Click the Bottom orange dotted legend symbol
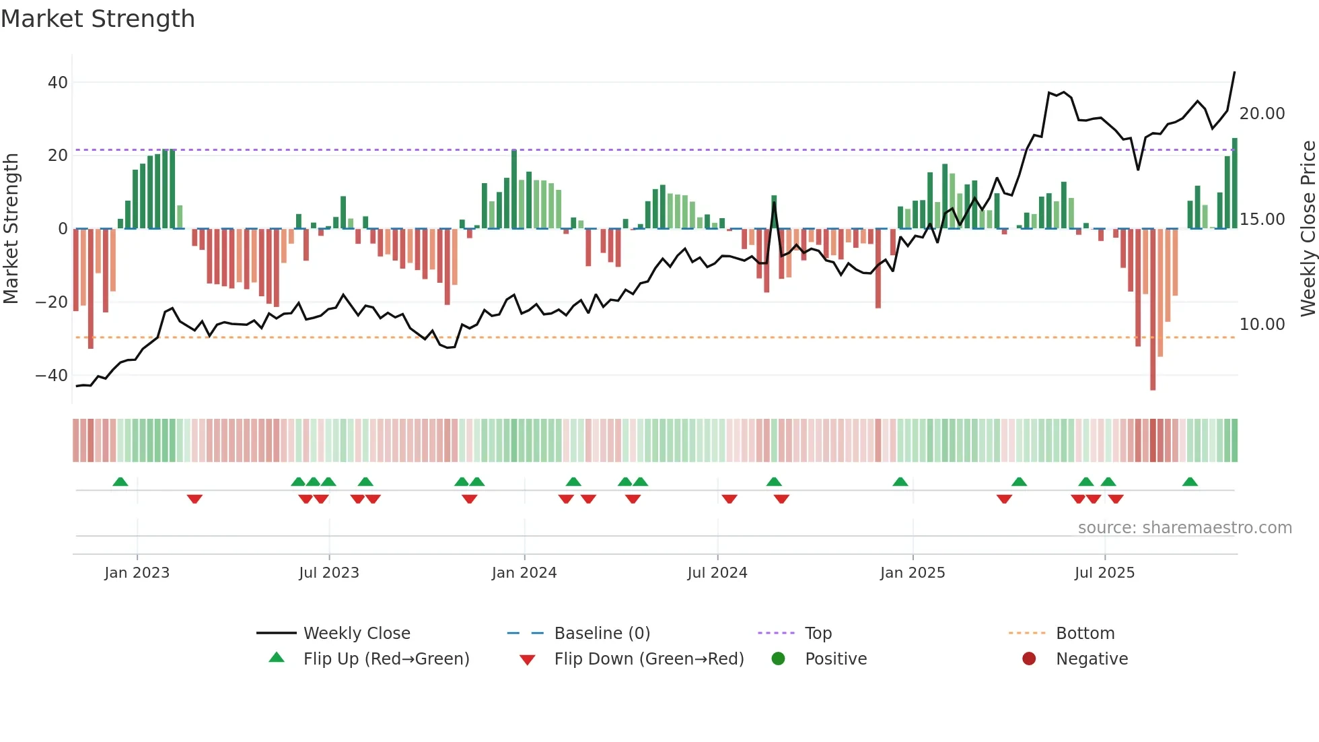Viewport: 1319px width, 742px height. (x=1028, y=633)
